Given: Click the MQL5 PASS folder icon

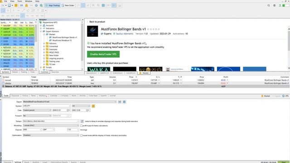Looking at the screenshot, I should (47, 53).
